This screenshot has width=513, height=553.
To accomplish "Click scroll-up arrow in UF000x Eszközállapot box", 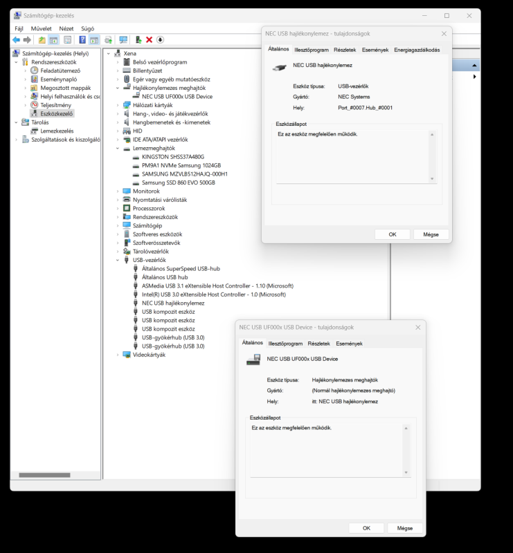I will point(406,428).
